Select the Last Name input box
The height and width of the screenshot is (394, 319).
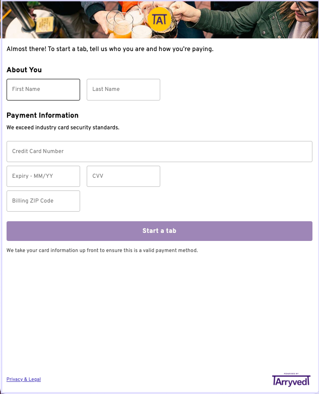123,90
